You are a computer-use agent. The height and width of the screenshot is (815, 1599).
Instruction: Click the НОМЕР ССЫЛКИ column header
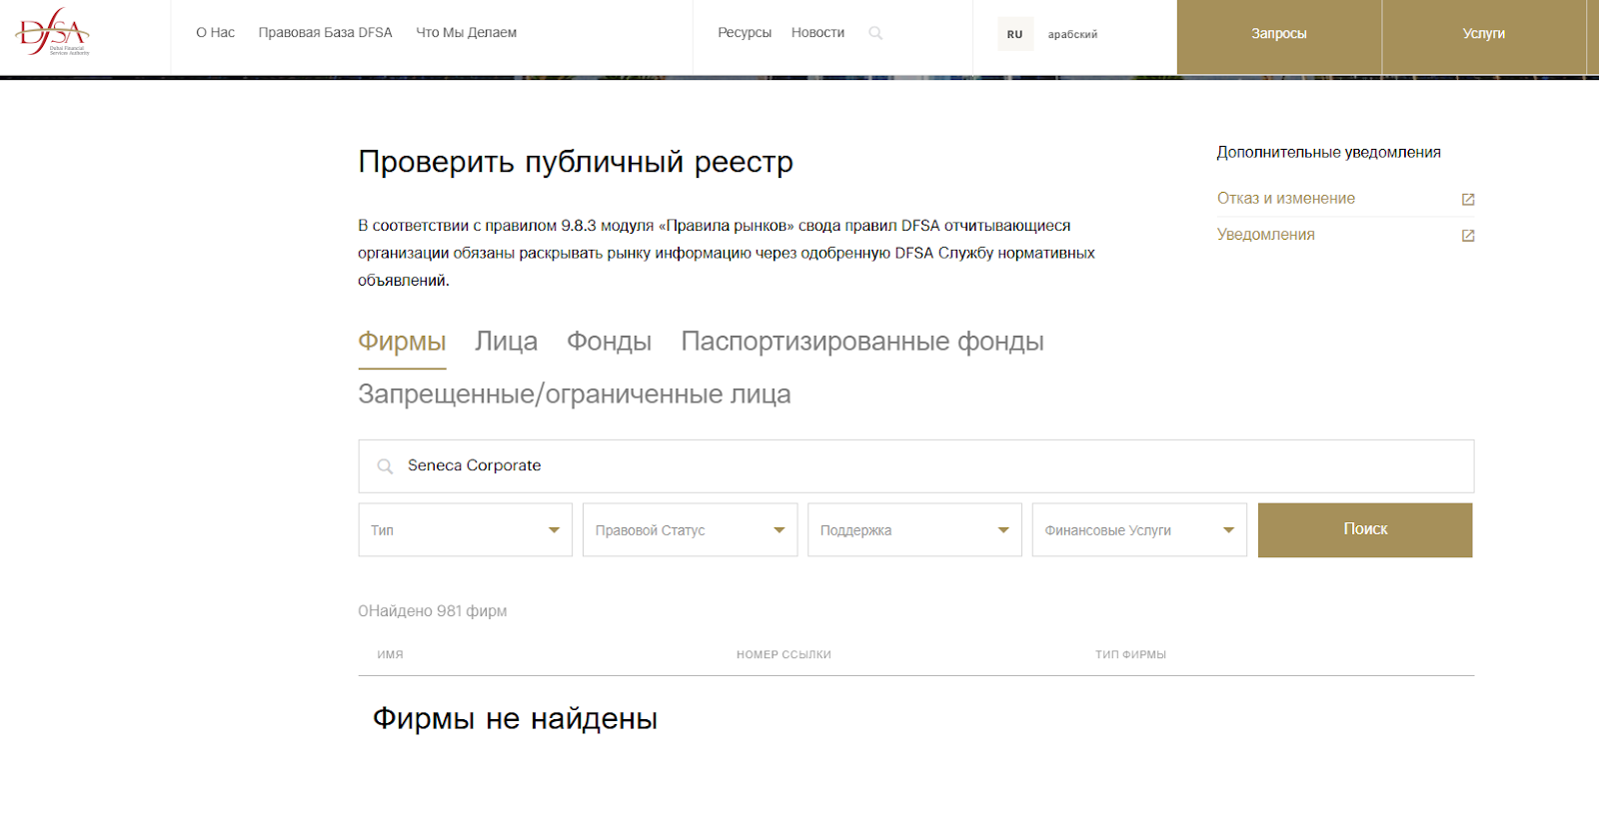click(x=784, y=655)
